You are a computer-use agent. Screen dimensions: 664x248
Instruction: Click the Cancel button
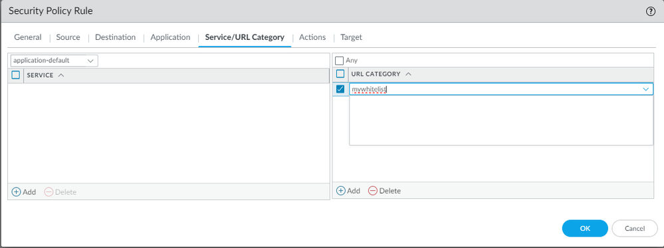635,228
